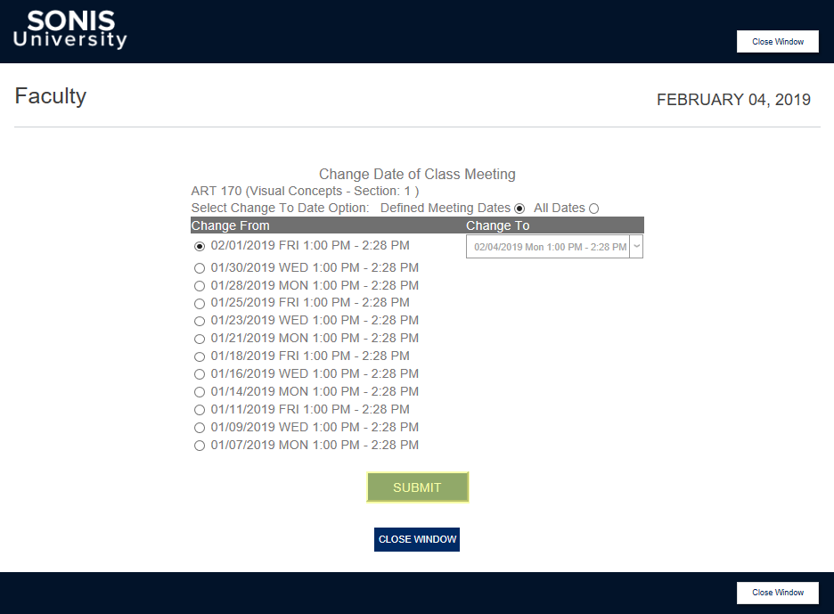The width and height of the screenshot is (834, 614).
Task: Click the SONIS University logo
Action: [x=69, y=30]
